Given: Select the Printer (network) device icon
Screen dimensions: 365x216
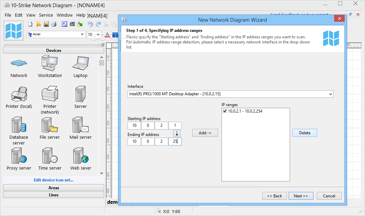Looking at the screenshot, I should 50,93.
